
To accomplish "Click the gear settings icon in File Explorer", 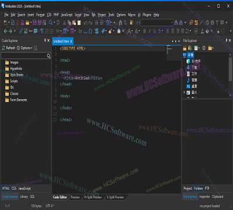I will [204, 48].
